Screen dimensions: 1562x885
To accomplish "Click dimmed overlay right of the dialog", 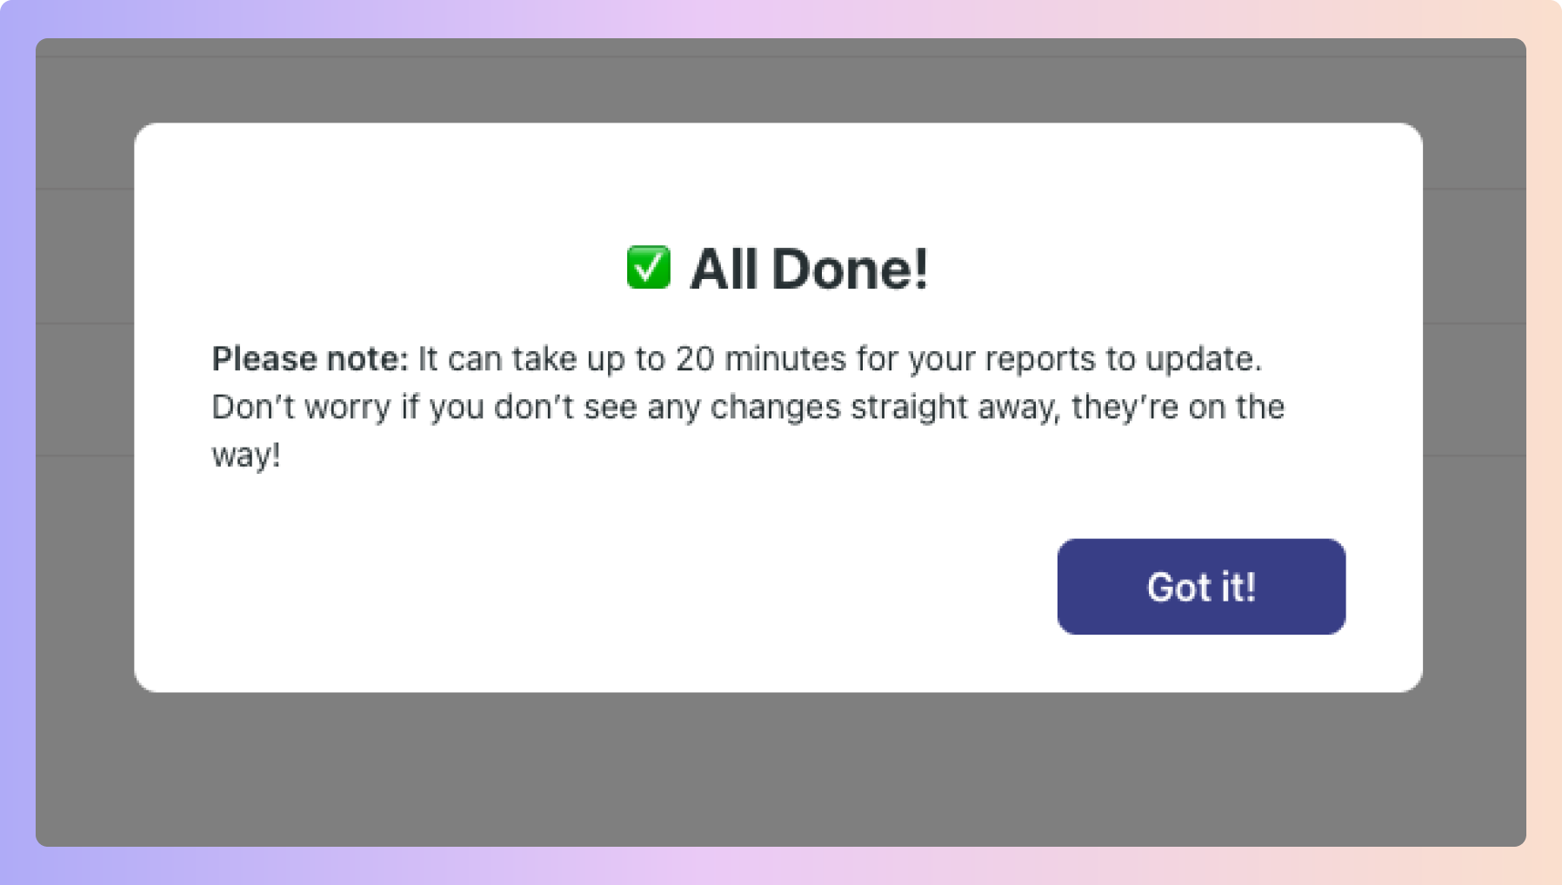I will 1474,407.
